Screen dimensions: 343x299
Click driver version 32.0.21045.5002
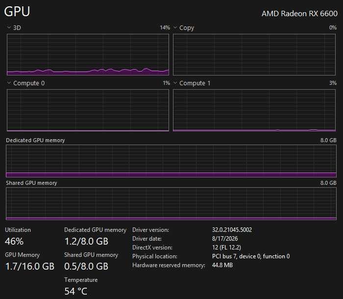point(232,229)
